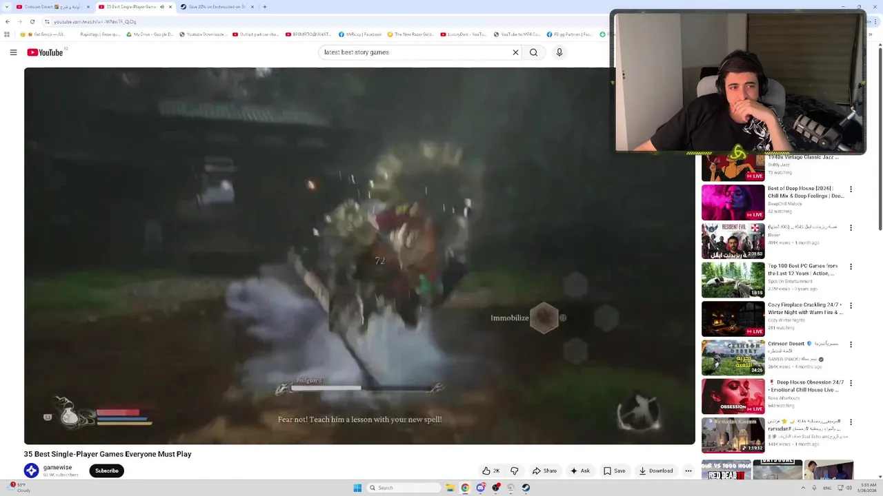Open the Windows Start menu
Screen dimensions: 883x496
point(357,488)
